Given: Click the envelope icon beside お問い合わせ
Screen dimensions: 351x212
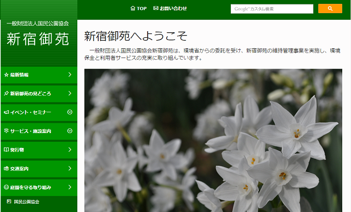Looking at the screenshot, I should (x=156, y=8).
